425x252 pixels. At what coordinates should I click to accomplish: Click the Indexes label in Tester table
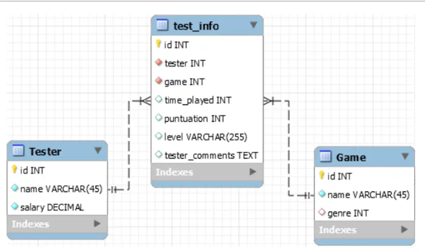30,224
